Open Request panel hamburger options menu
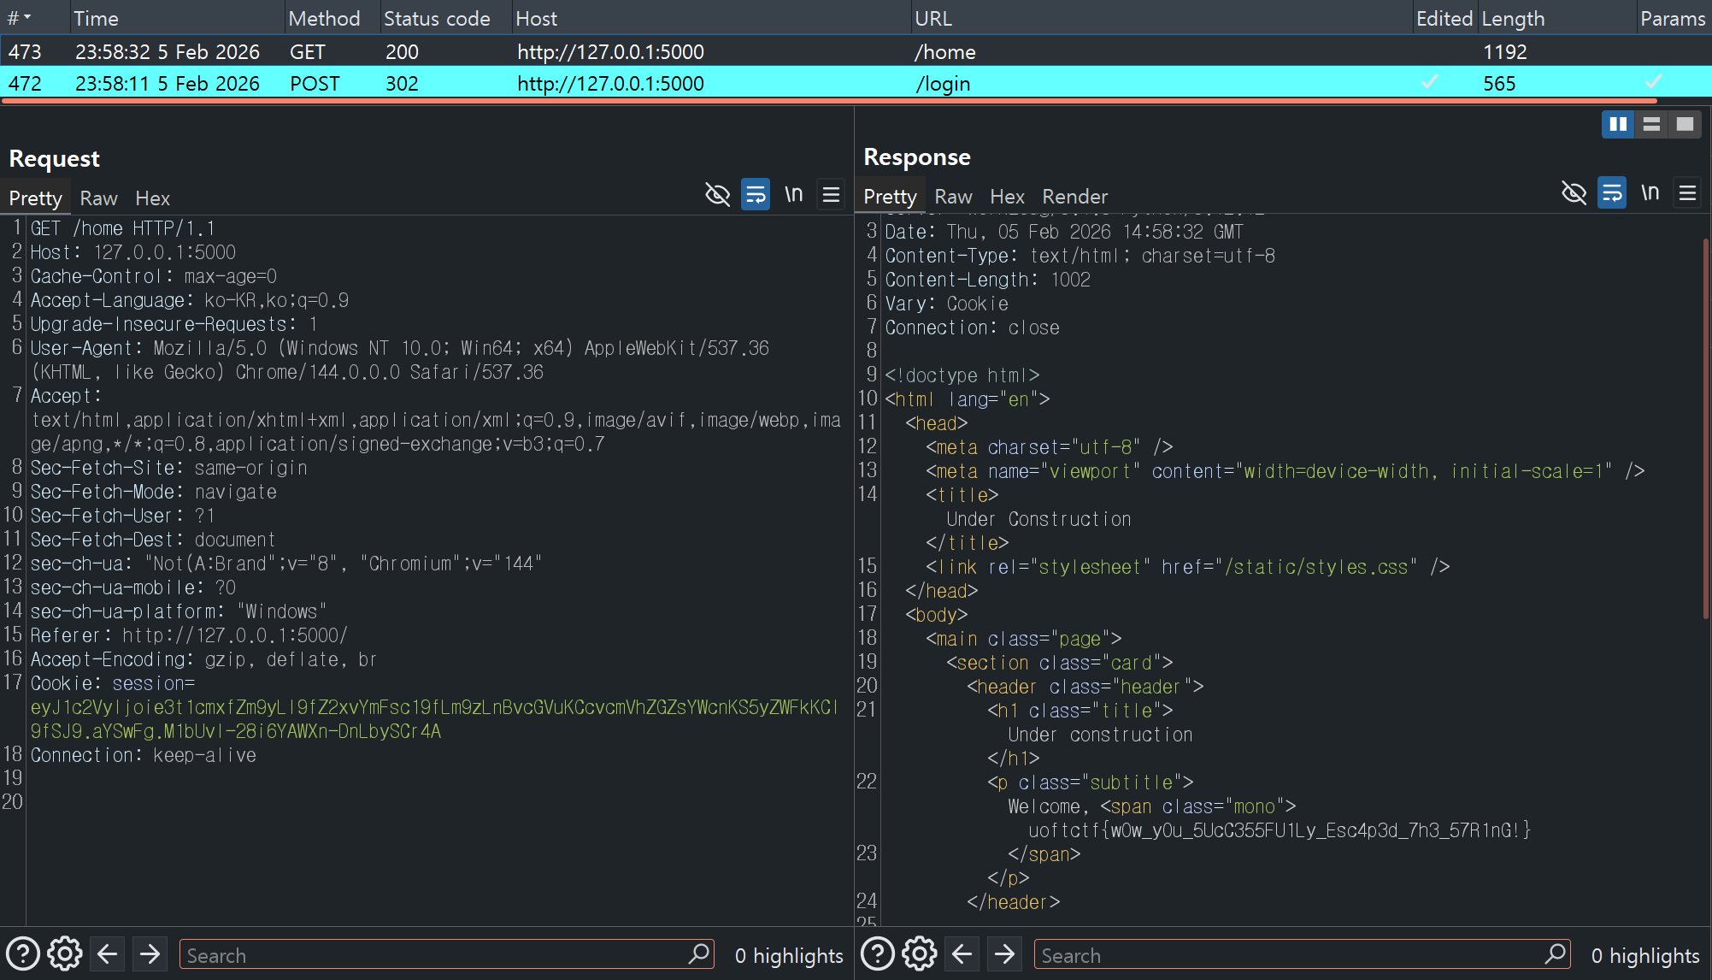The width and height of the screenshot is (1712, 980). click(831, 195)
